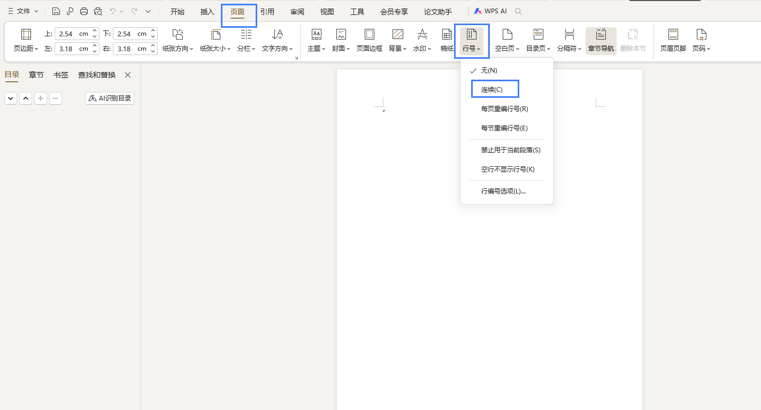This screenshot has height=410, width=761.
Task: Click the 分栏 columns icon
Action: pos(246,34)
